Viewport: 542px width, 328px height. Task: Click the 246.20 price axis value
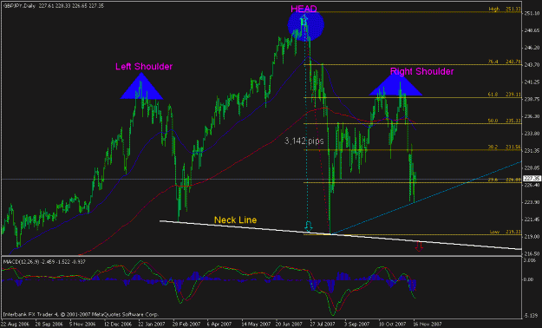click(x=532, y=48)
